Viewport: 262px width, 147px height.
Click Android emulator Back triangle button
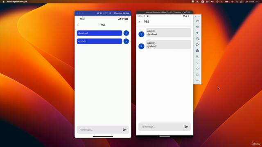pos(197,63)
